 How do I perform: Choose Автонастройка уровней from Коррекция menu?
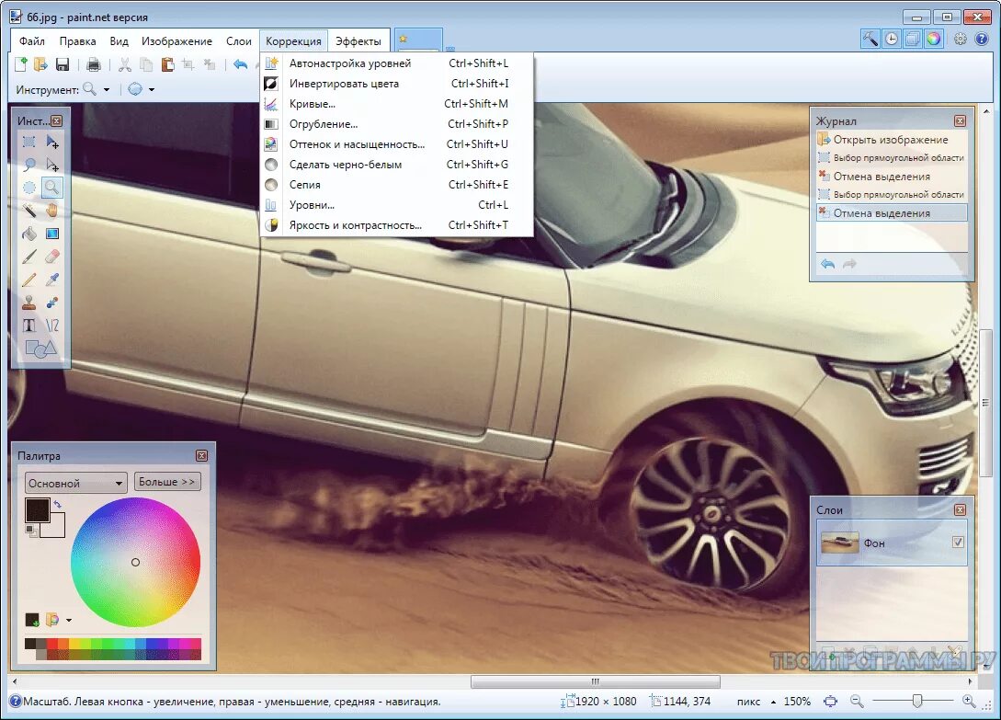pos(396,63)
